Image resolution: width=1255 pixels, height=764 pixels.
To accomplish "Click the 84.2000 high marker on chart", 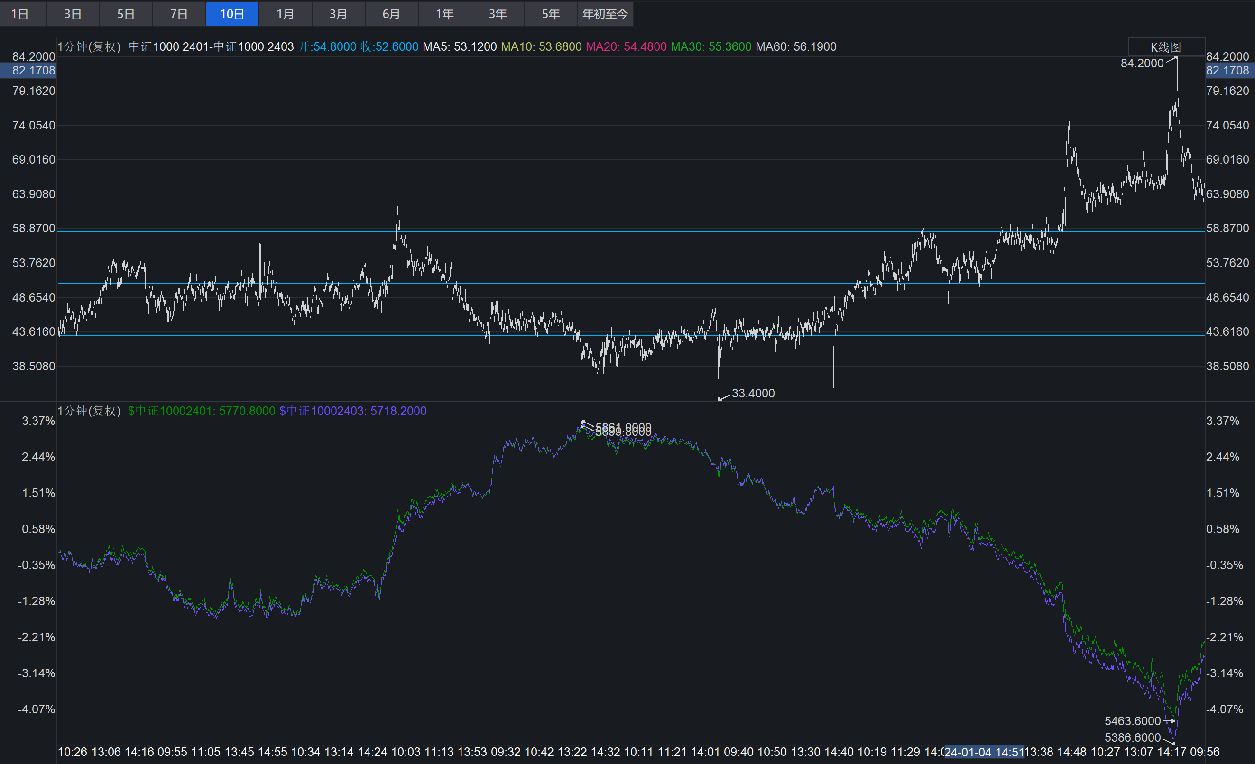I will [x=1142, y=63].
